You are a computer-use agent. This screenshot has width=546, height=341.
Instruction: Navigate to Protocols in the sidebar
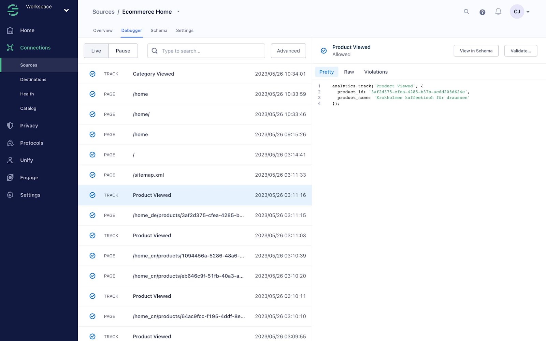(x=31, y=143)
